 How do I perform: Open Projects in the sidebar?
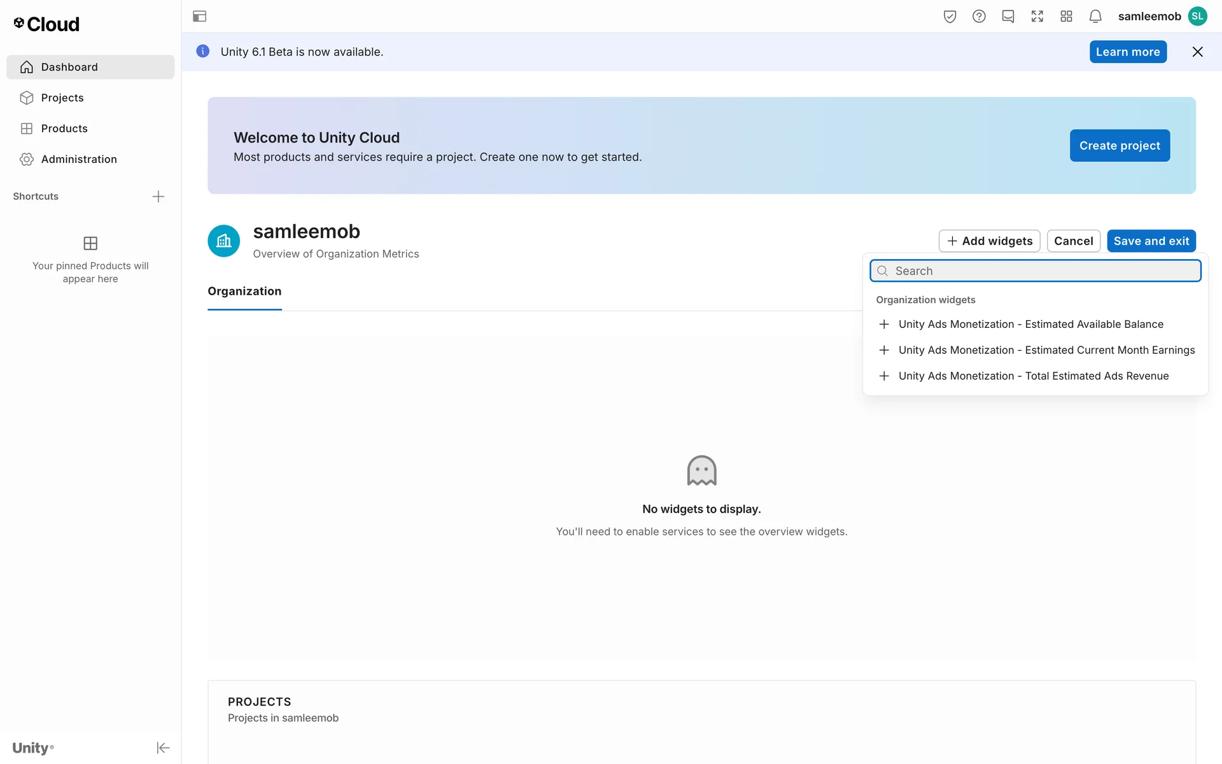62,98
